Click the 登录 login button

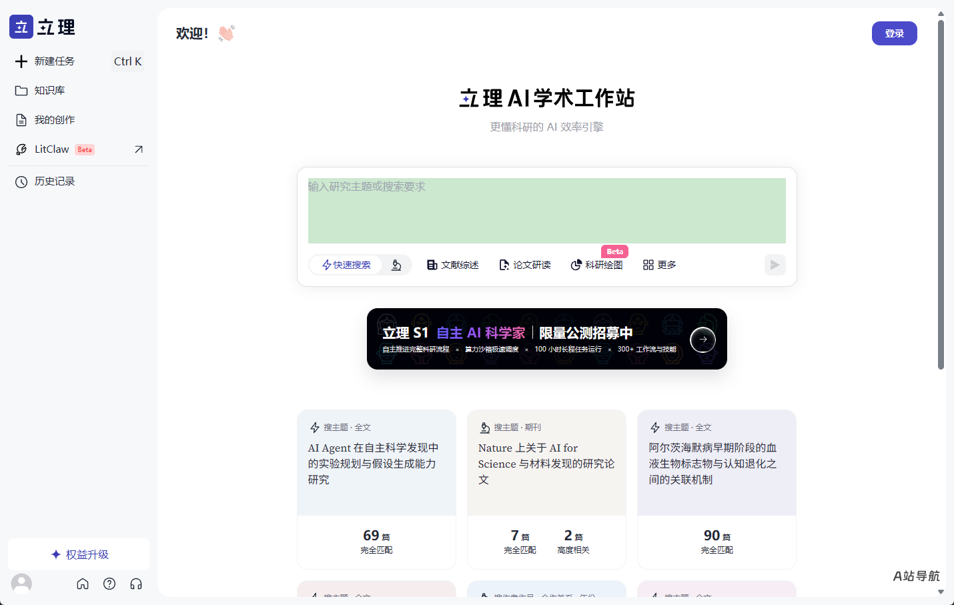click(x=894, y=33)
